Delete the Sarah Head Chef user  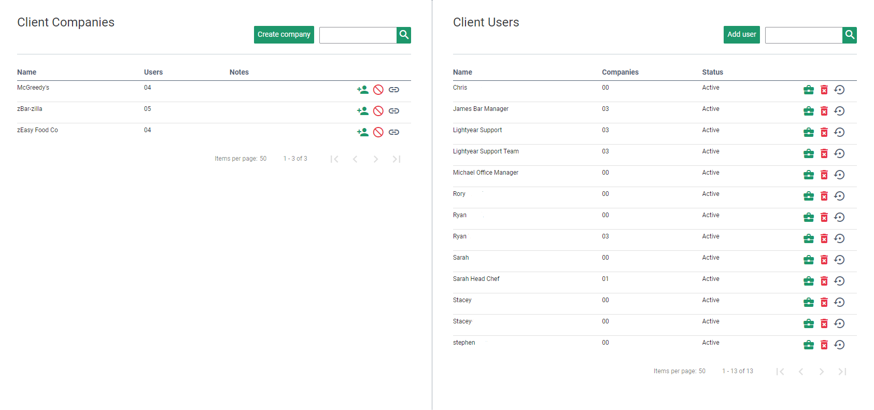click(824, 281)
